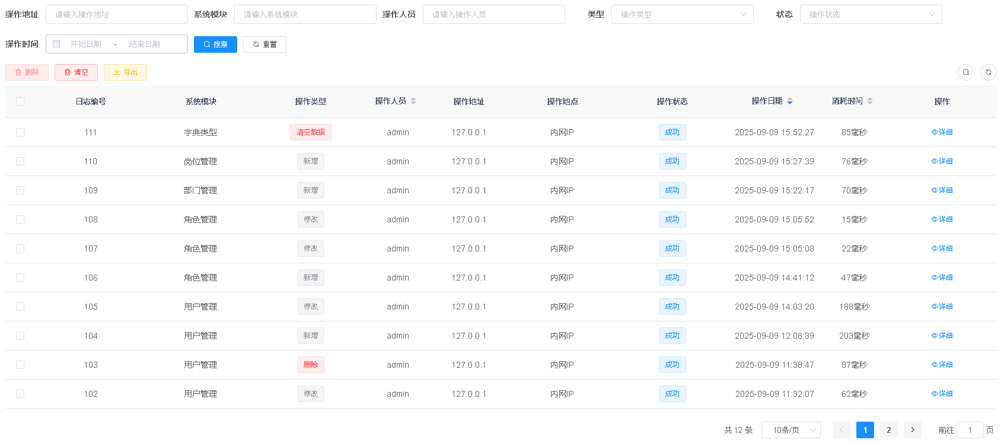Go to next page using right arrow
The height and width of the screenshot is (443, 1001).
pyautogui.click(x=913, y=430)
